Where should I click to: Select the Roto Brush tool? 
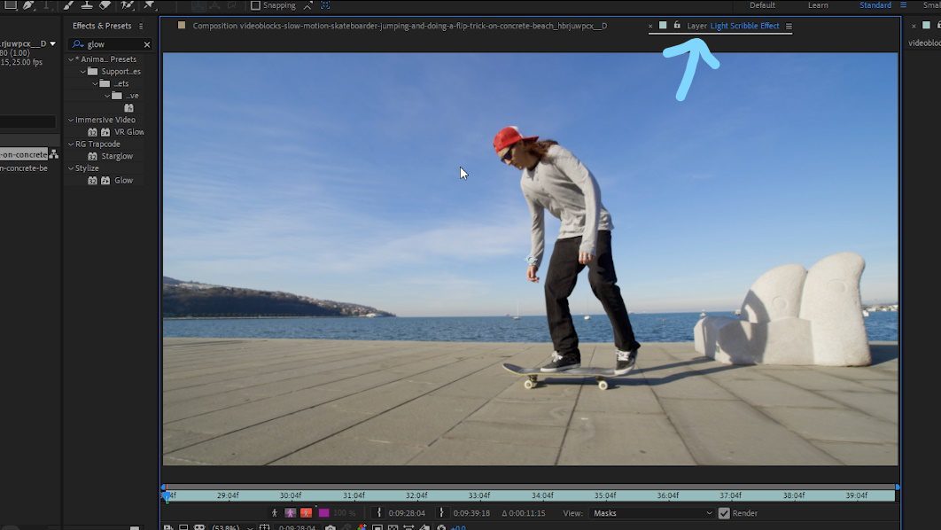pos(125,4)
